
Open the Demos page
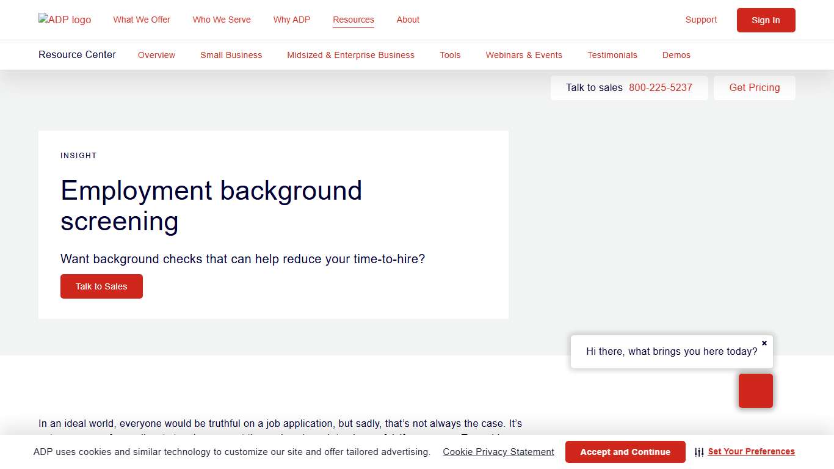point(676,55)
